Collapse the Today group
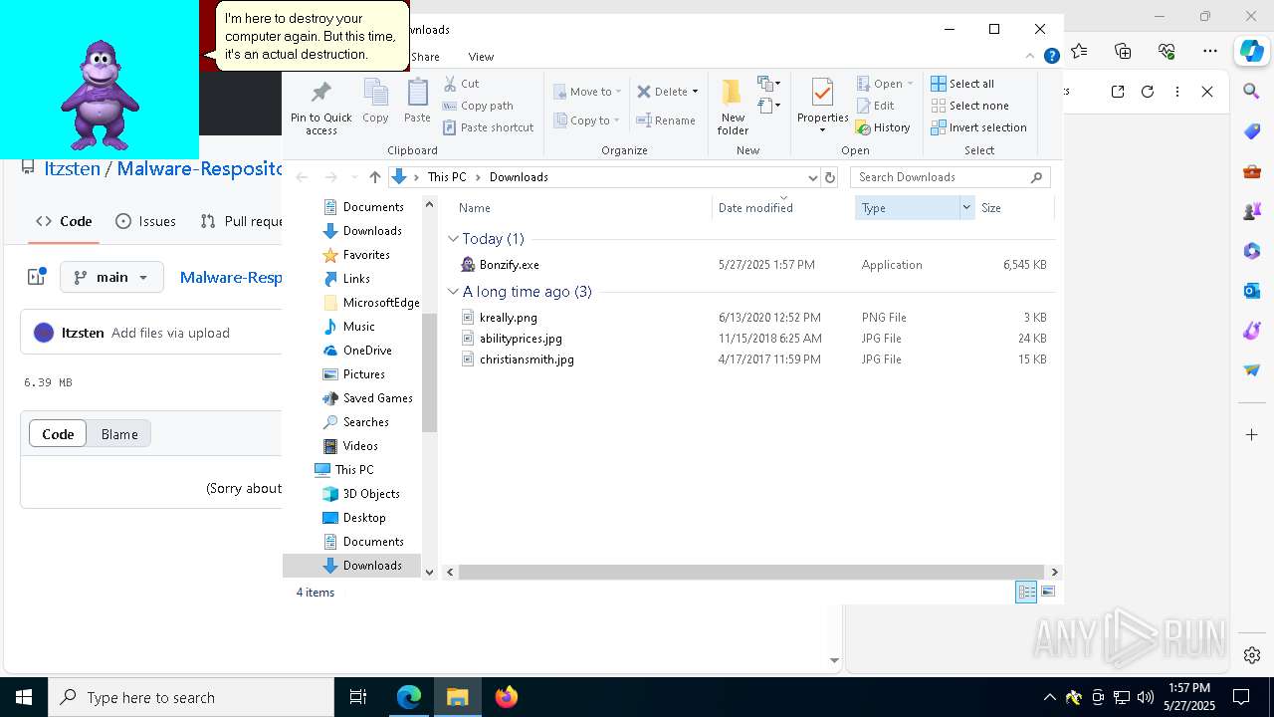Image resolution: width=1274 pixels, height=717 pixels. (x=453, y=239)
